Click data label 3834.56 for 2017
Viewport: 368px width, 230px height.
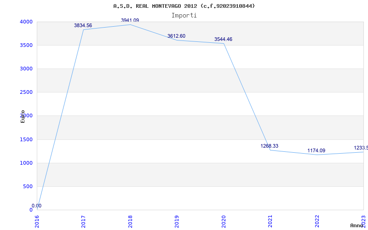pos(83,25)
